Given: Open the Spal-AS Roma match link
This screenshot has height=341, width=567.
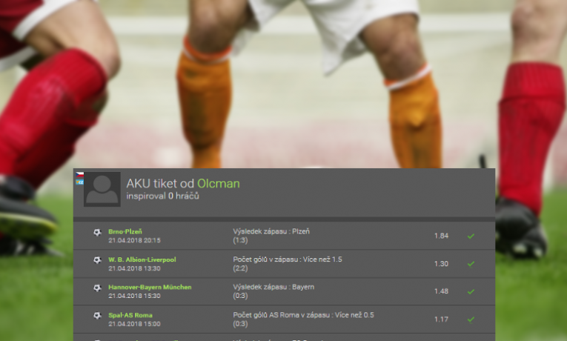Looking at the screenshot, I should pos(130,315).
